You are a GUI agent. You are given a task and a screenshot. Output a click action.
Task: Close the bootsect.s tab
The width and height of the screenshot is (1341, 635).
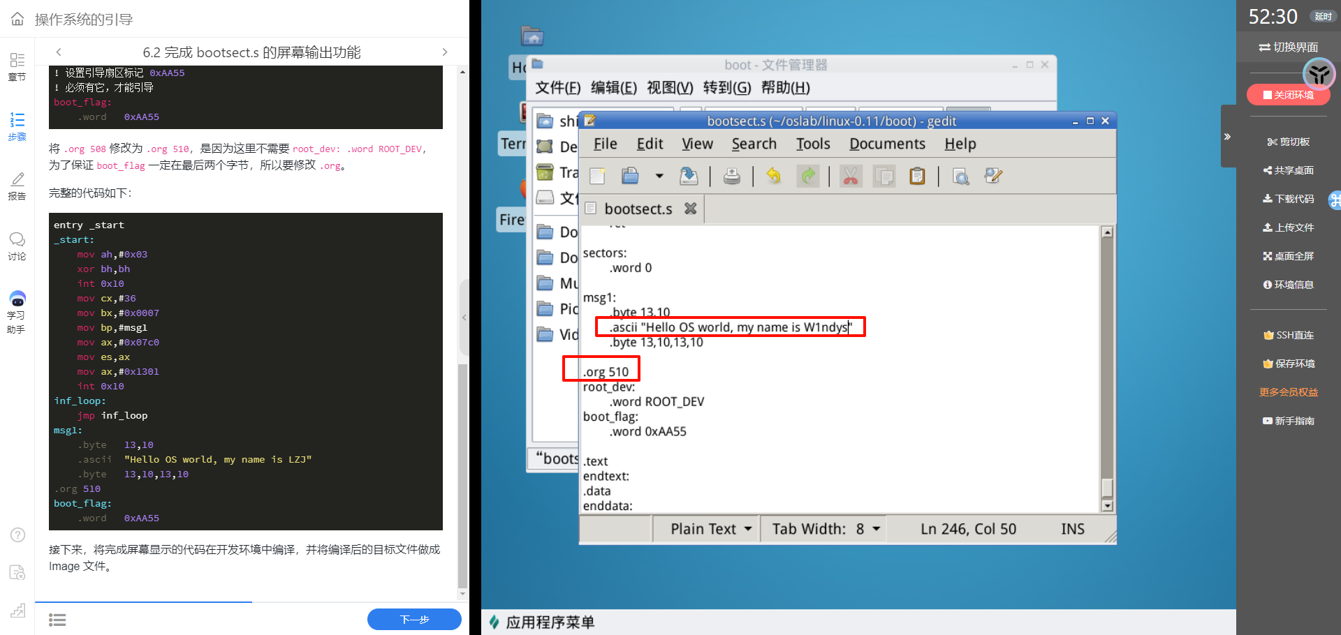coord(690,209)
